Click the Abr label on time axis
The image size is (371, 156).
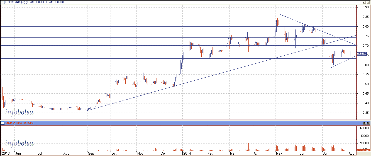point(256,153)
